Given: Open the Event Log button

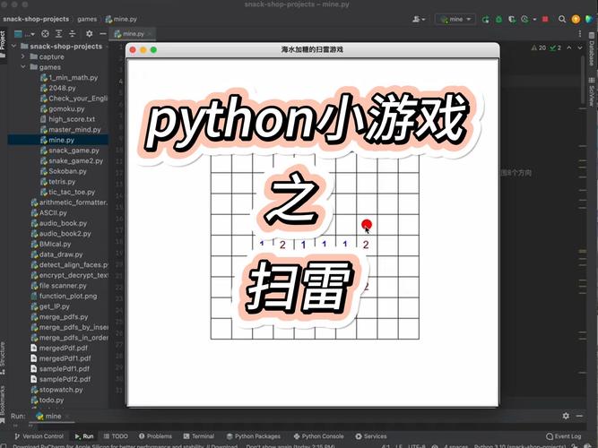Looking at the screenshot, I should click(x=564, y=436).
